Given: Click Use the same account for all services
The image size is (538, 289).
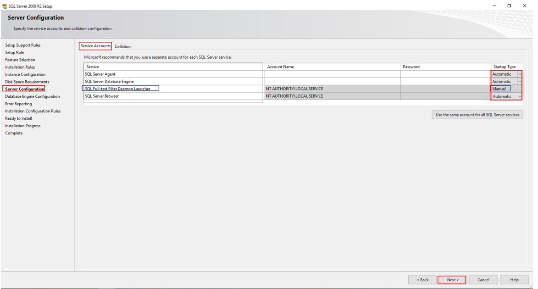Looking at the screenshot, I should pos(477,115).
